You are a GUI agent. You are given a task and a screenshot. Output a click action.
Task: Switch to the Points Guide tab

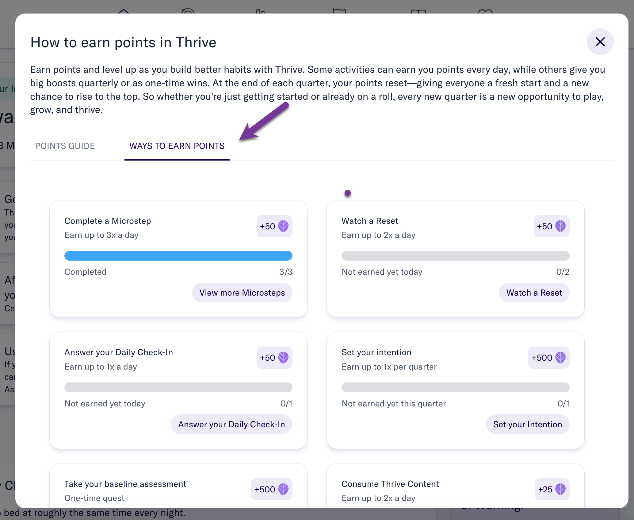point(65,146)
